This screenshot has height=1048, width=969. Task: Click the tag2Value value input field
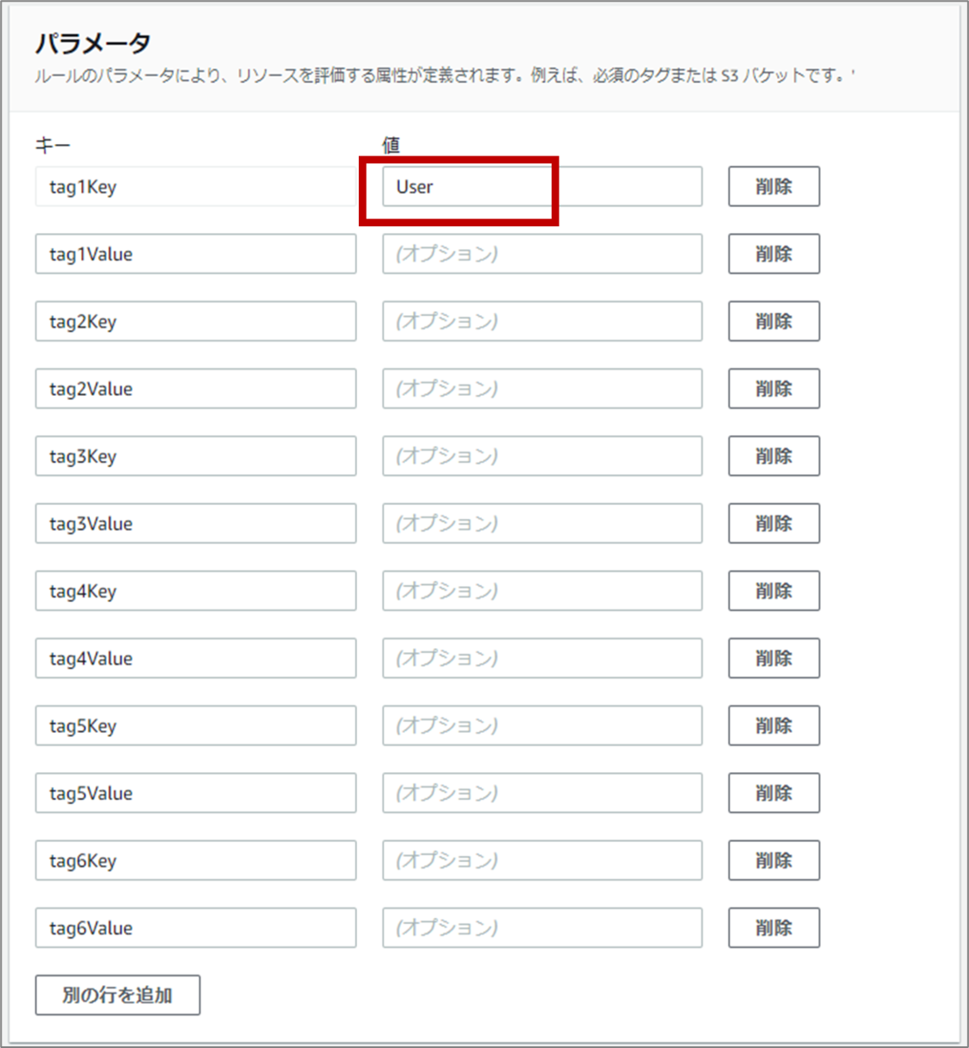(542, 389)
